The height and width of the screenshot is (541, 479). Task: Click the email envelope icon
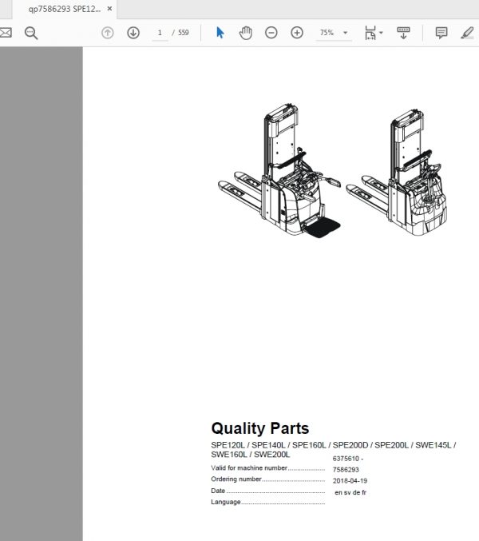coord(6,33)
